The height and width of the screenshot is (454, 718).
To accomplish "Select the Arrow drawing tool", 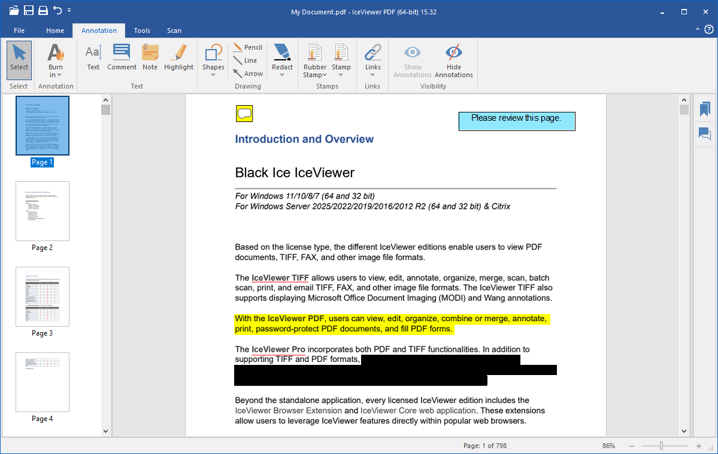I will tap(248, 74).
